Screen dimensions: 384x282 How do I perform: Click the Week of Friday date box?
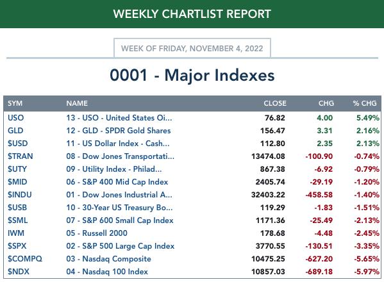pyautogui.click(x=192, y=48)
